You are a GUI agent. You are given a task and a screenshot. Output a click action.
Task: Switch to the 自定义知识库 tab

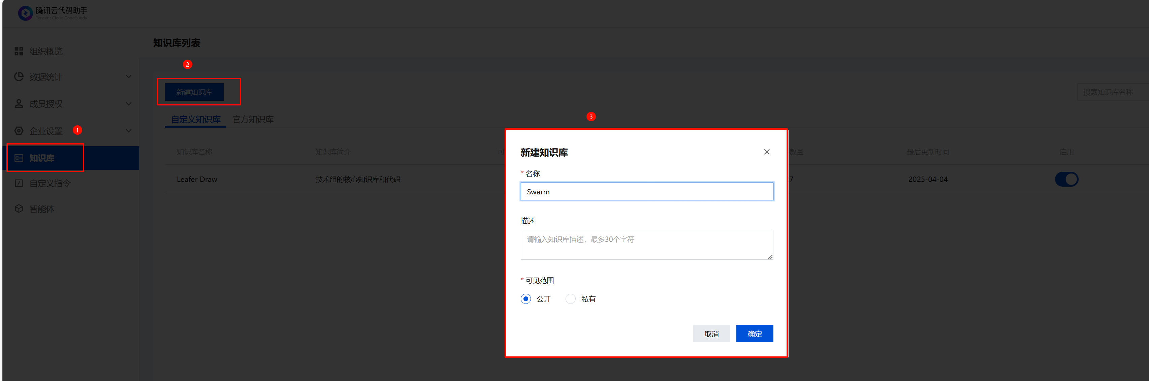coord(195,120)
